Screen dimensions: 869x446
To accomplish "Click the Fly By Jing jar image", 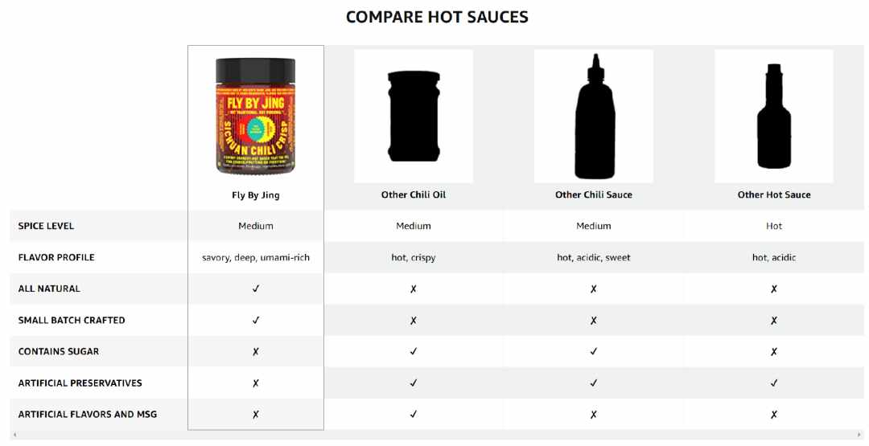I will (256, 116).
